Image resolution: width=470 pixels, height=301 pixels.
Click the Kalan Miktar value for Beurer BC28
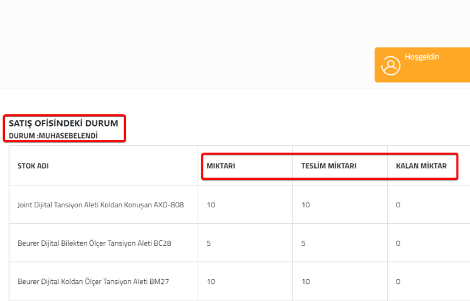(x=398, y=243)
